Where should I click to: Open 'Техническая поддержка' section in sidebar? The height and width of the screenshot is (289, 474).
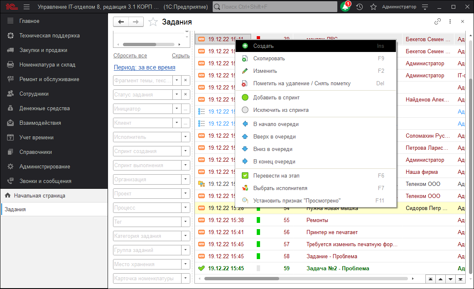coord(49,36)
